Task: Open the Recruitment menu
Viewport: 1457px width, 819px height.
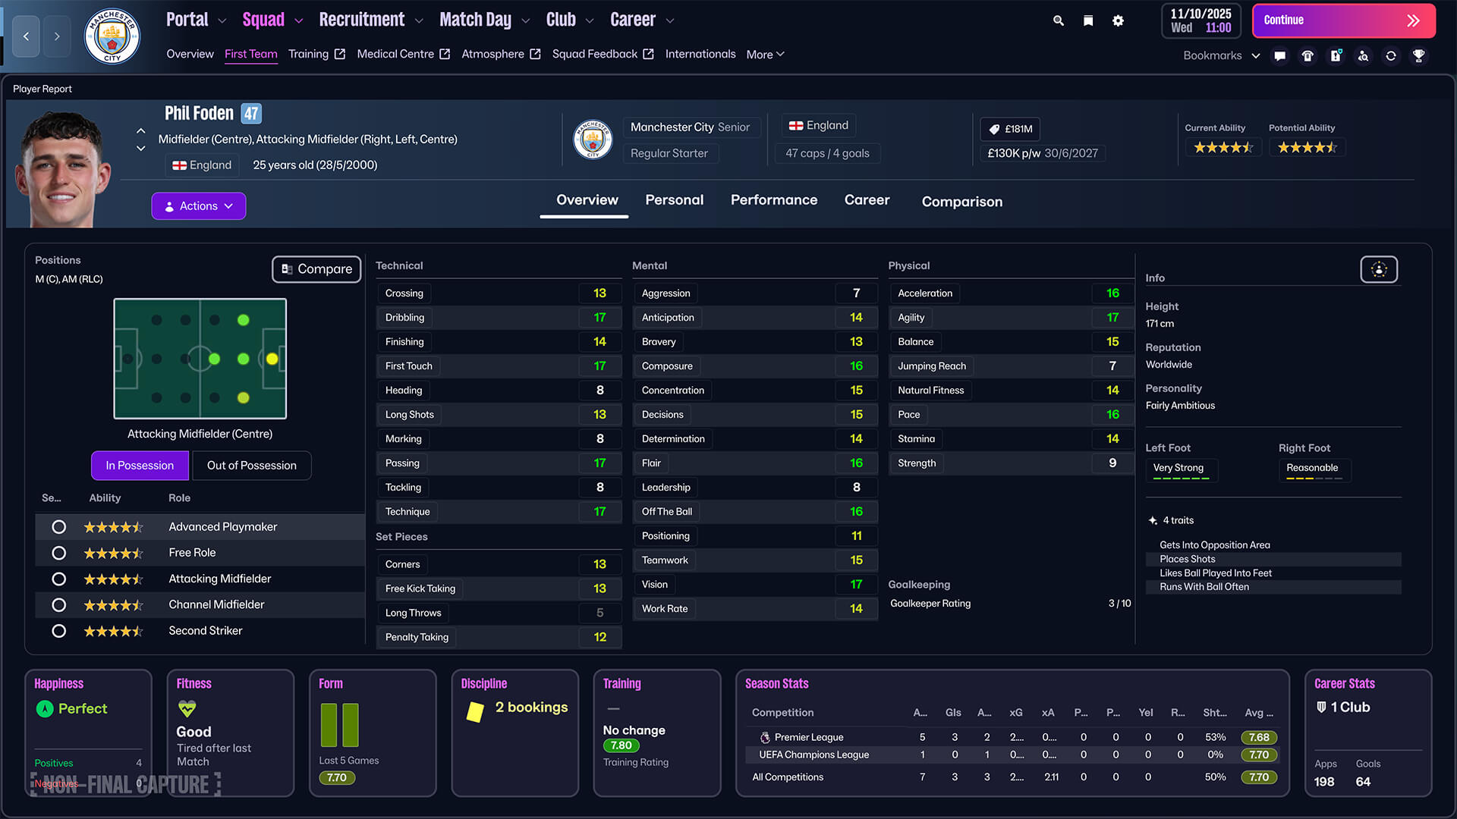Action: pyautogui.click(x=362, y=19)
